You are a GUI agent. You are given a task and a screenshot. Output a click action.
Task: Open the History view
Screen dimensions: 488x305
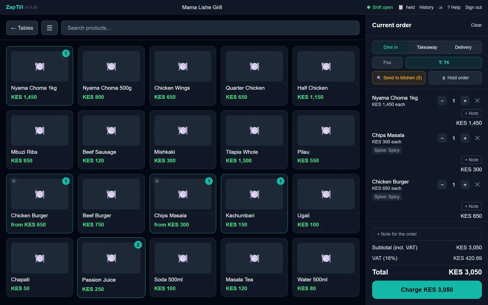pyautogui.click(x=426, y=7)
